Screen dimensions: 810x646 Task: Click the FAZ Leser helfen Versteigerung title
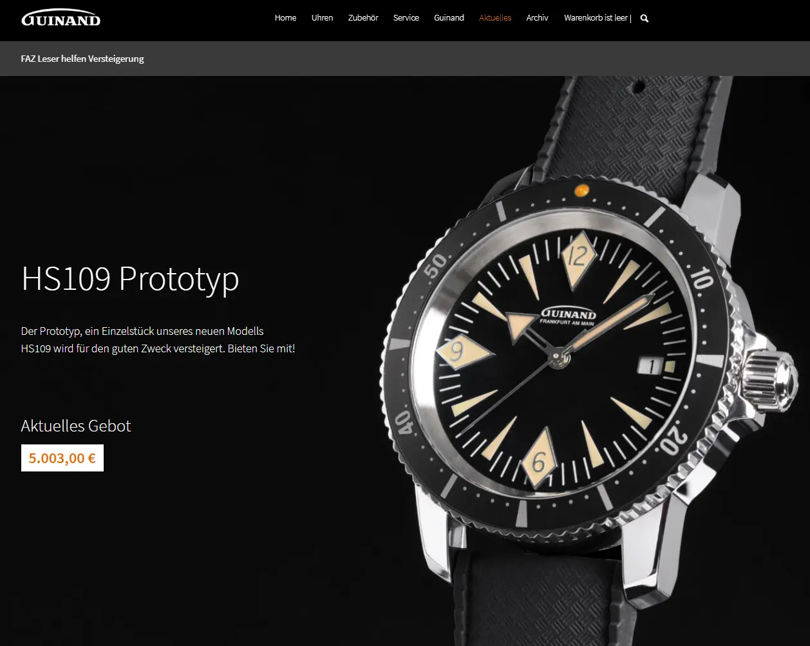[x=82, y=59]
